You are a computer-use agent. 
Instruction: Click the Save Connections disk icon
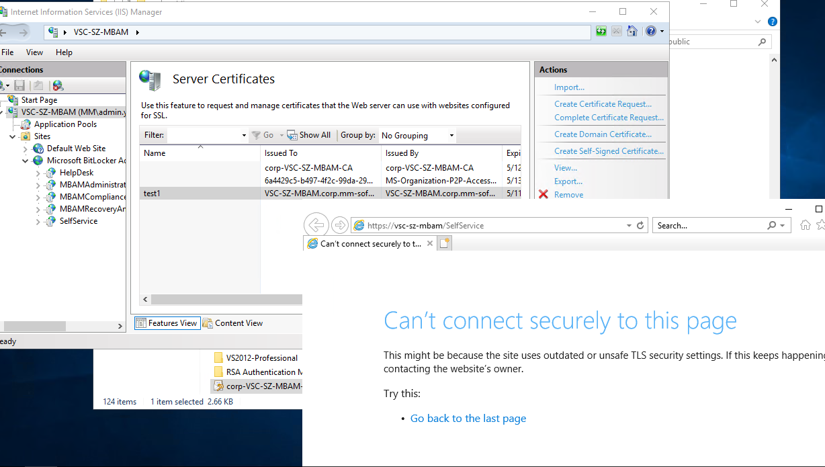pyautogui.click(x=19, y=85)
